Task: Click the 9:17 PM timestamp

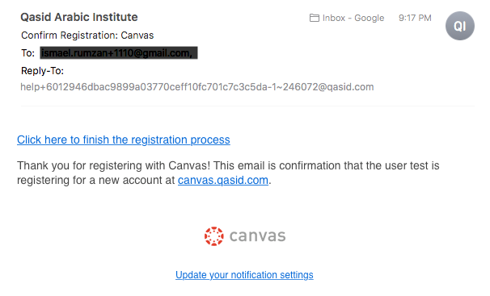Action: [415, 18]
